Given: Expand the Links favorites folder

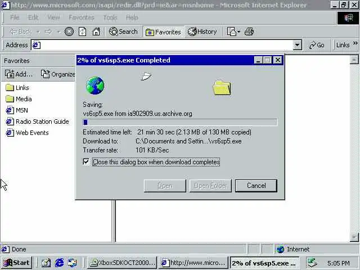Looking at the screenshot, I should (17, 88).
